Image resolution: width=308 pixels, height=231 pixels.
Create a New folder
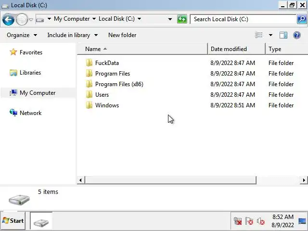[122, 35]
